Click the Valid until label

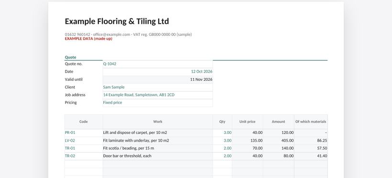pyautogui.click(x=74, y=79)
